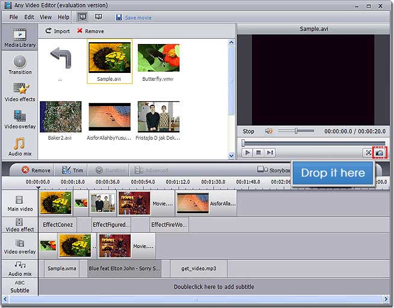Select butterfly transition clip in Main video track
This screenshot has width=394, height=308.
[x=81, y=203]
